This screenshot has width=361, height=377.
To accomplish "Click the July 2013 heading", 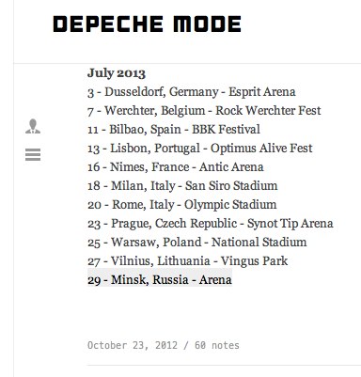I will 117,73.
